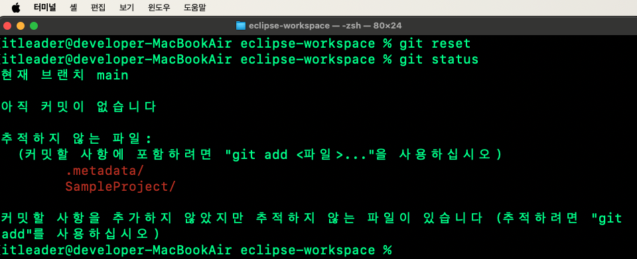Open the 보기 menu
Screen dimensions: 637x259
point(127,7)
